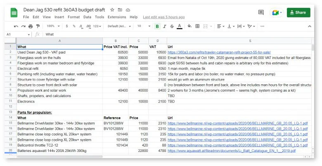The width and height of the screenshot is (322, 166).
Task: Open the comment history icon
Action: point(261,12)
